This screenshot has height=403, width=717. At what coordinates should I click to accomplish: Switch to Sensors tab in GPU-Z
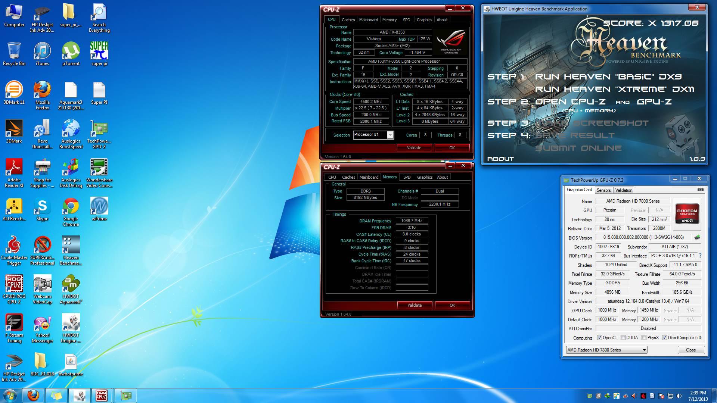pos(603,190)
